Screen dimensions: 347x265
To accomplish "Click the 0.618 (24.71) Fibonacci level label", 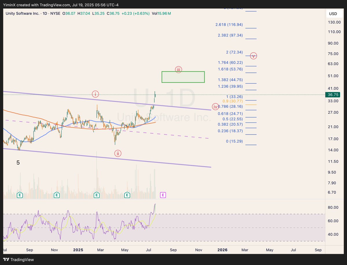I will point(230,114).
